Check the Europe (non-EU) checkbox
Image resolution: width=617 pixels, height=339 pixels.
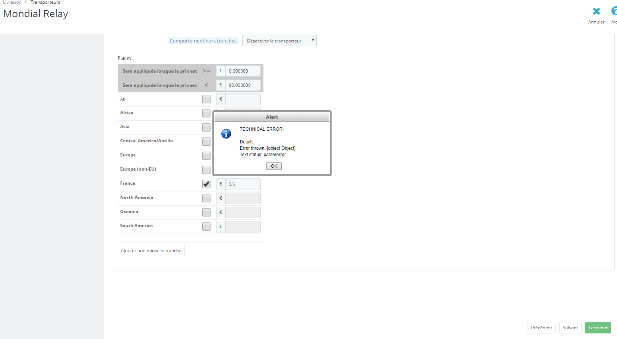(x=206, y=170)
